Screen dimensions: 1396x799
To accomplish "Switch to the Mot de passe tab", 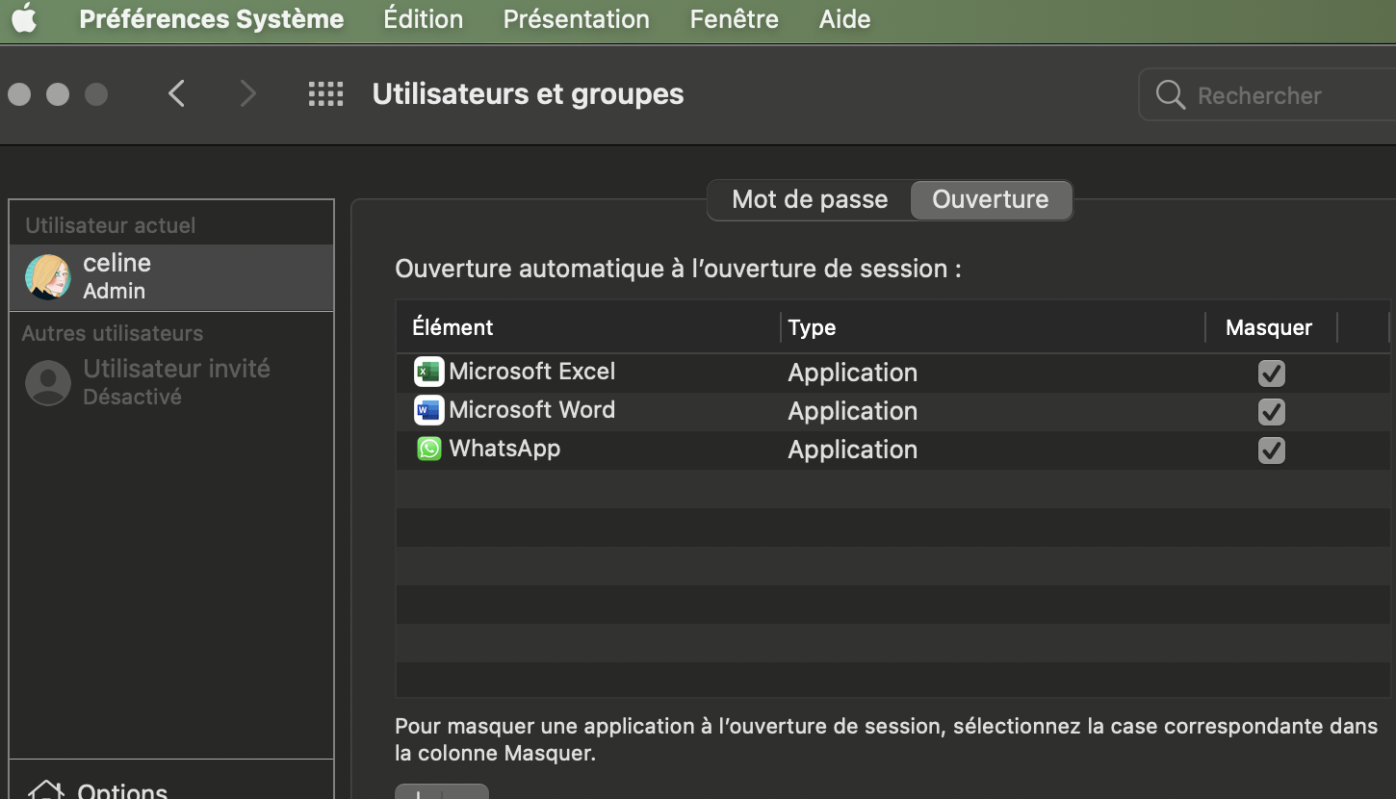I will click(809, 199).
